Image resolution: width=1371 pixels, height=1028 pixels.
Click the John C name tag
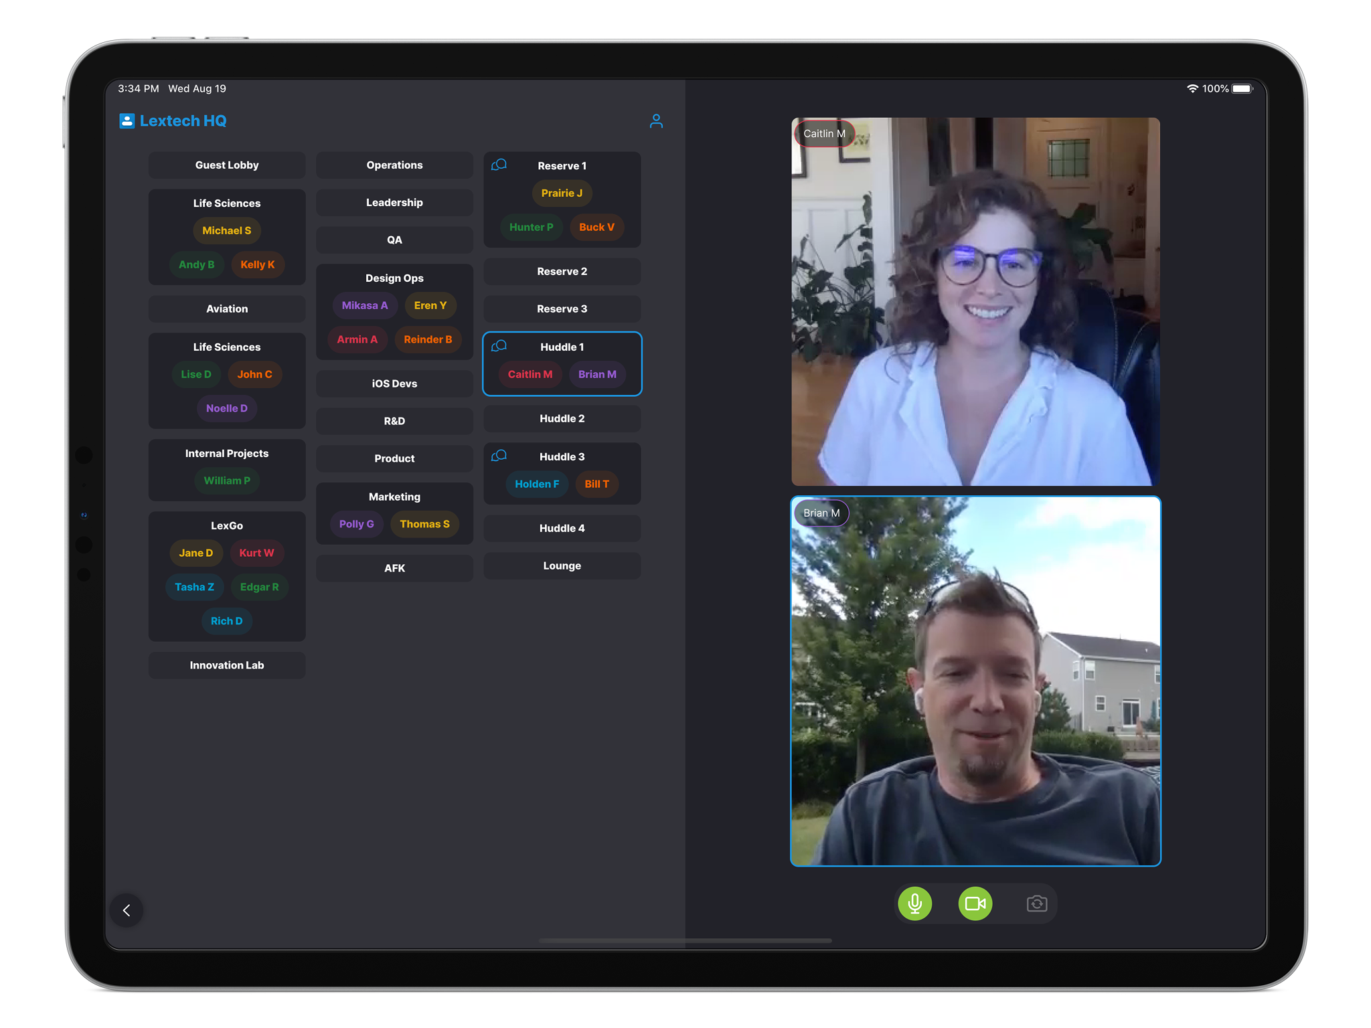click(x=255, y=375)
